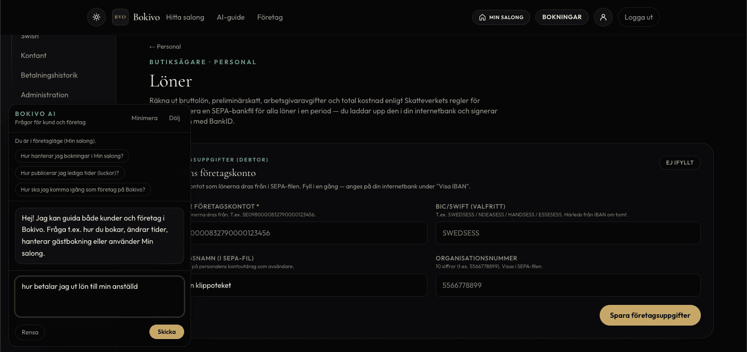Open Bokningar in header
This screenshot has width=747, height=352.
tap(562, 17)
